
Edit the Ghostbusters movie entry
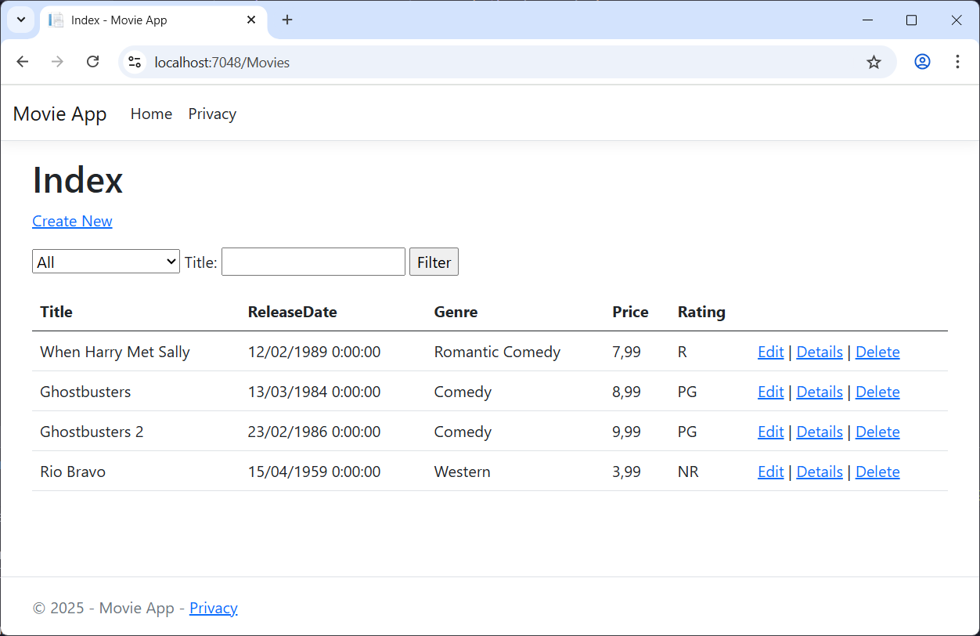770,392
